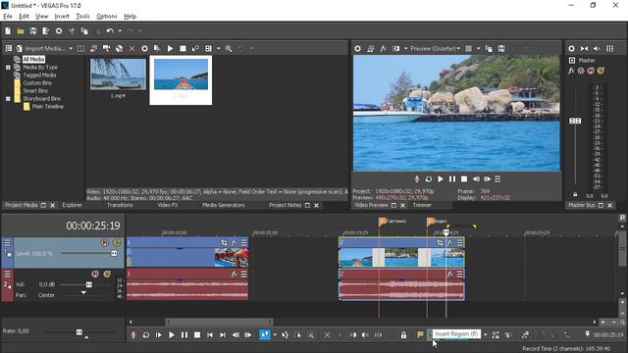This screenshot has height=353, width=628.
Task: Open Media Properties gear in Project Media toolbar
Action: [144, 48]
